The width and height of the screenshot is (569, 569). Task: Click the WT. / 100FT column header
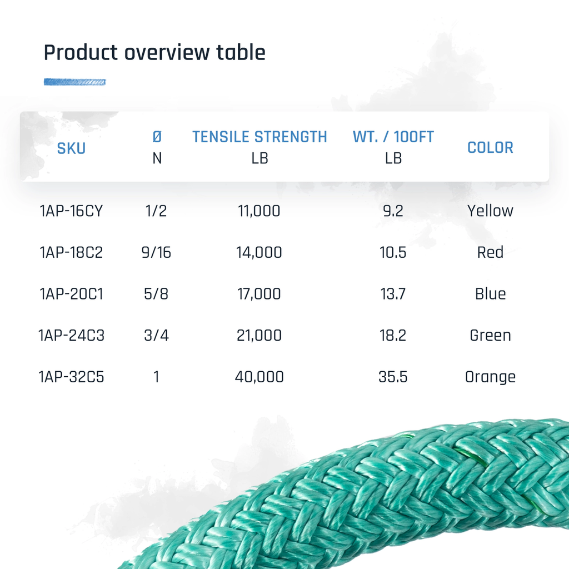[393, 137]
